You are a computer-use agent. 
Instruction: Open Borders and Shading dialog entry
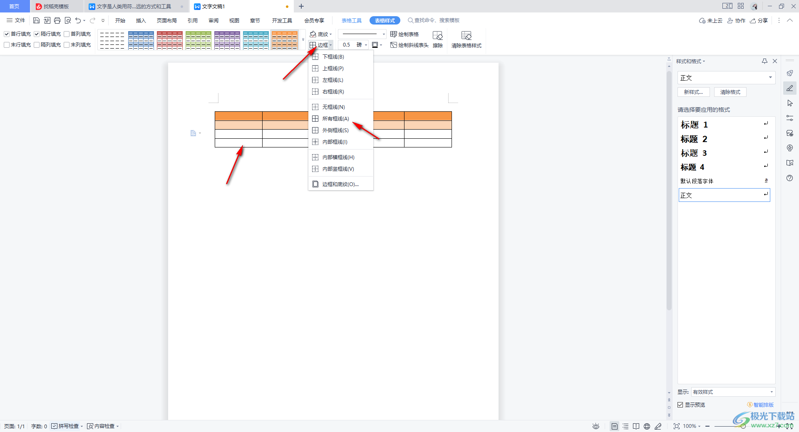(x=340, y=184)
